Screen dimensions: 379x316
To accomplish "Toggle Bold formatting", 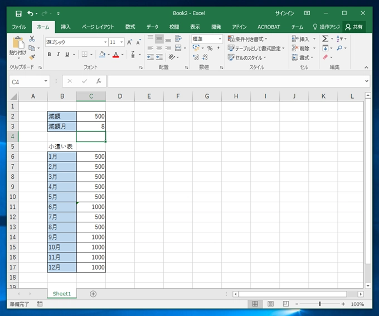I will click(x=49, y=55).
